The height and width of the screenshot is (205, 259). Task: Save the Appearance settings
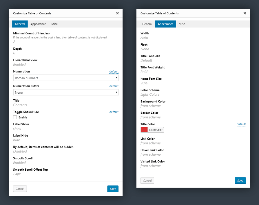[x=240, y=180]
